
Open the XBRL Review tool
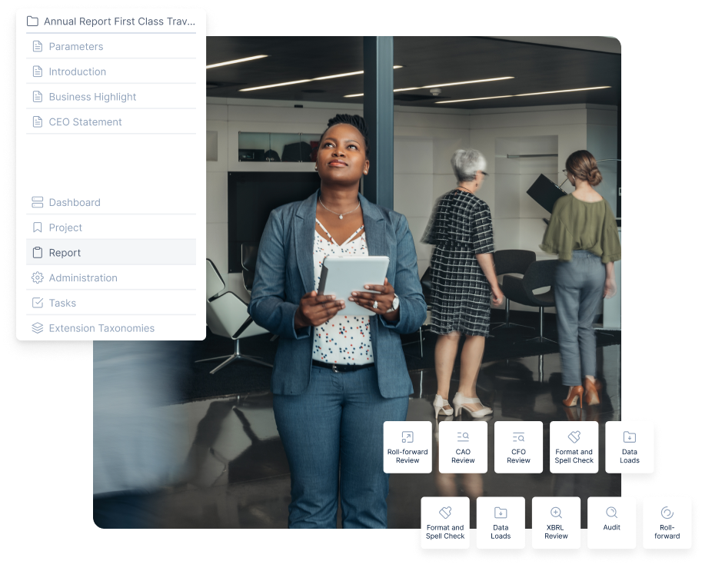coord(556,523)
